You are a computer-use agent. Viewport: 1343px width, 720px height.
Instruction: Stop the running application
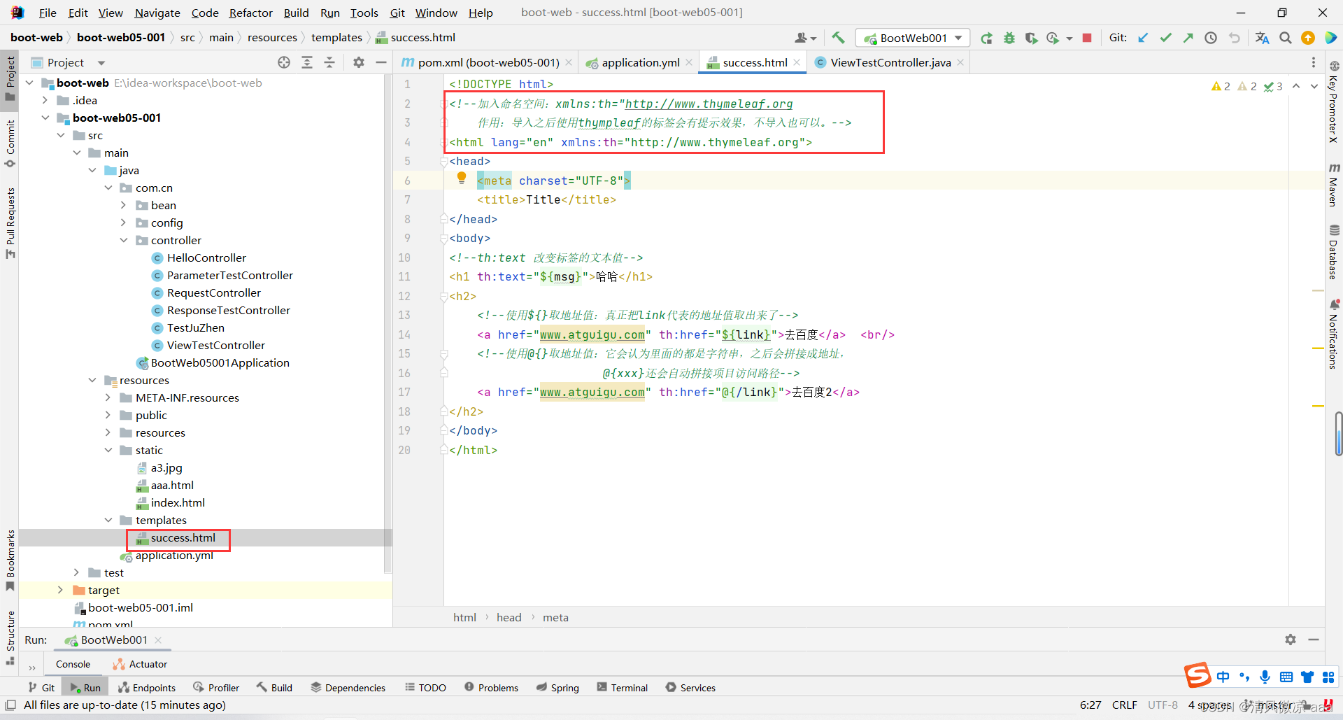(1087, 38)
